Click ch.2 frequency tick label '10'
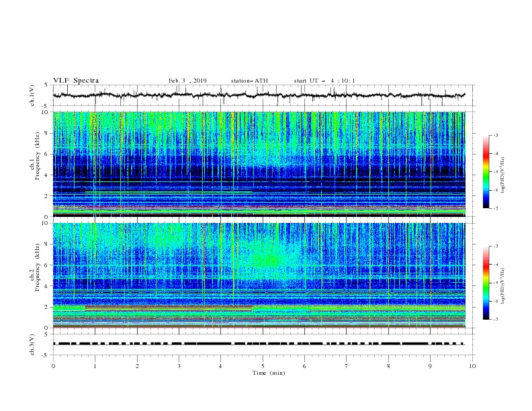 pos(45,223)
